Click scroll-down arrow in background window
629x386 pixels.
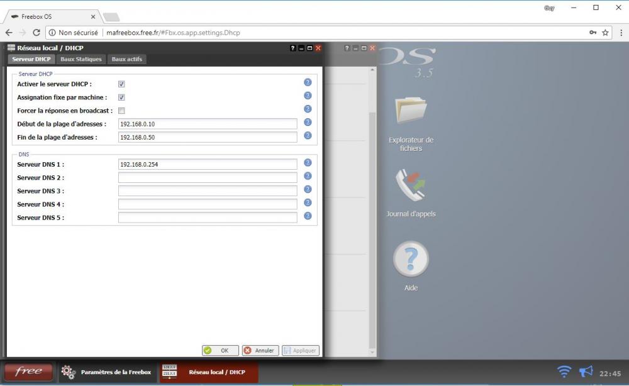pos(372,352)
